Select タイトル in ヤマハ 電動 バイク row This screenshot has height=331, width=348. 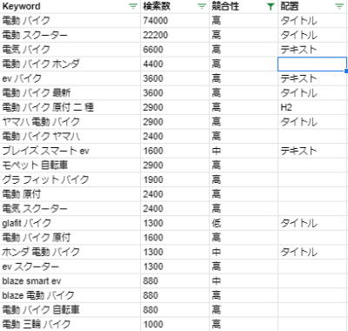coord(312,122)
